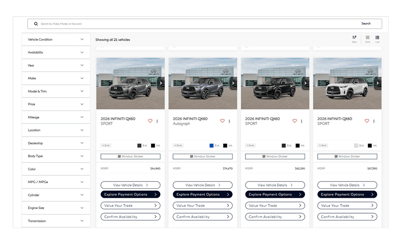
Task: Expand the Transmission filter
Action: (56, 221)
